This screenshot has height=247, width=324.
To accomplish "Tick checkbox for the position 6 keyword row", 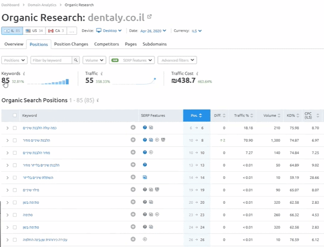I will (x=15, y=128).
